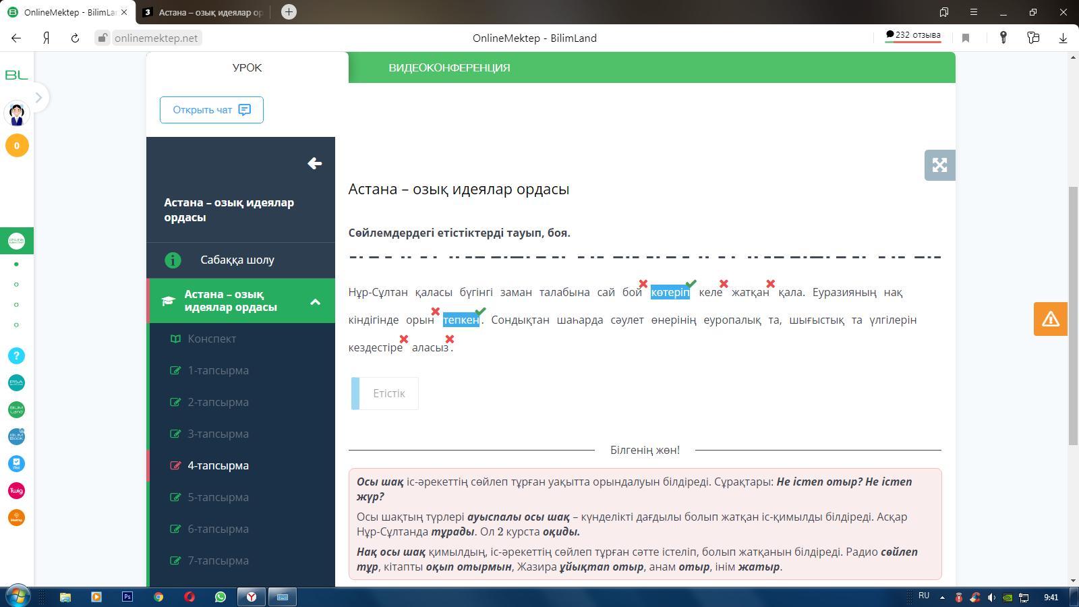Open the blue question mark help icon
Viewport: 1079px width, 607px height.
coord(16,355)
